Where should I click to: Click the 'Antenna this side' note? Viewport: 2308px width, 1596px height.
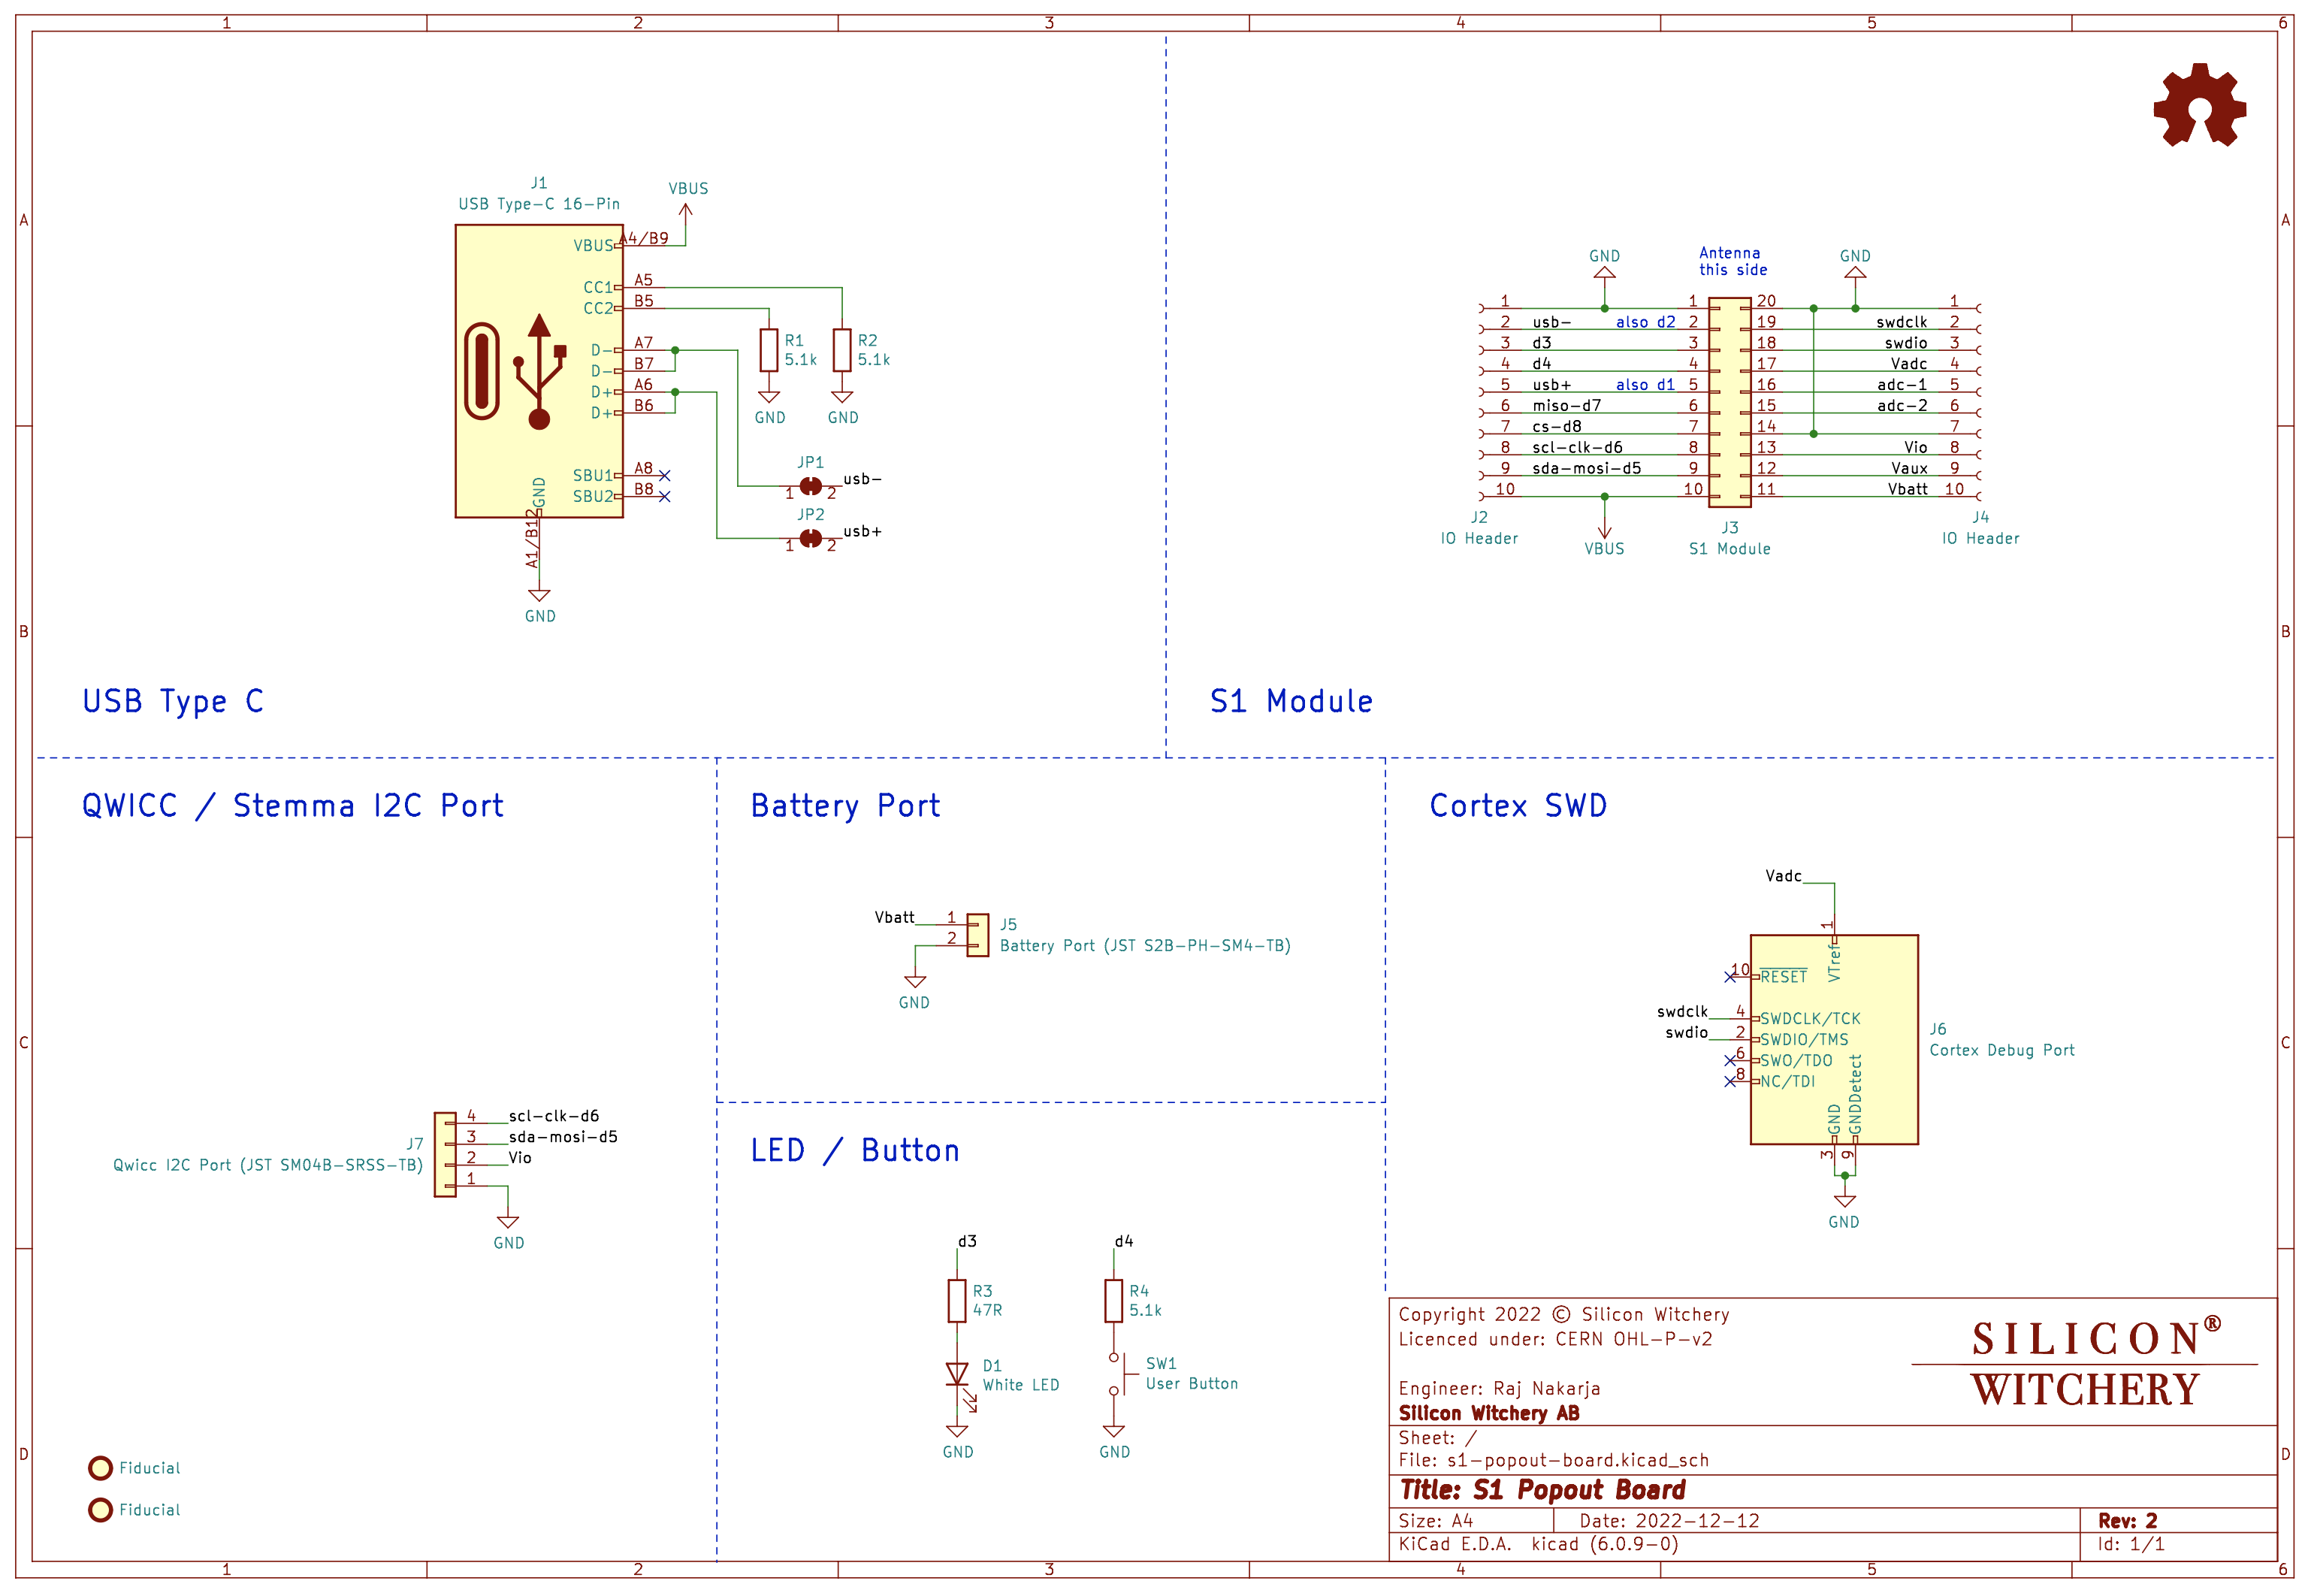pyautogui.click(x=1733, y=261)
